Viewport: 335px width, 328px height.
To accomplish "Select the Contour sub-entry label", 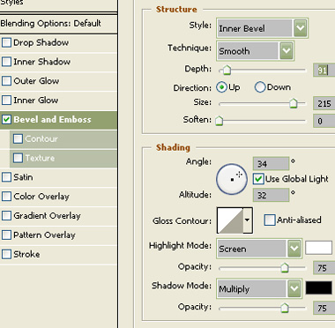I will click(41, 138).
